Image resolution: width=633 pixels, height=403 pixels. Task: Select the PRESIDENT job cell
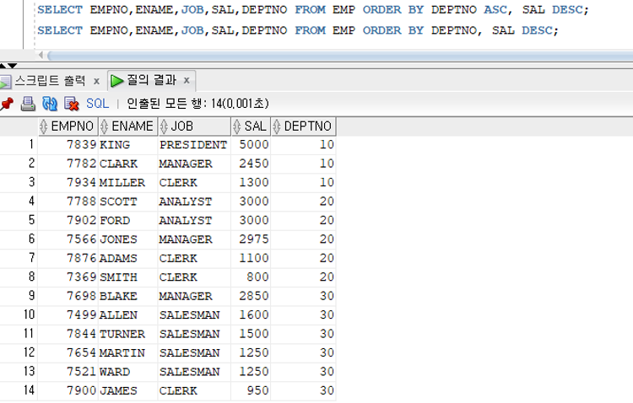coord(194,145)
